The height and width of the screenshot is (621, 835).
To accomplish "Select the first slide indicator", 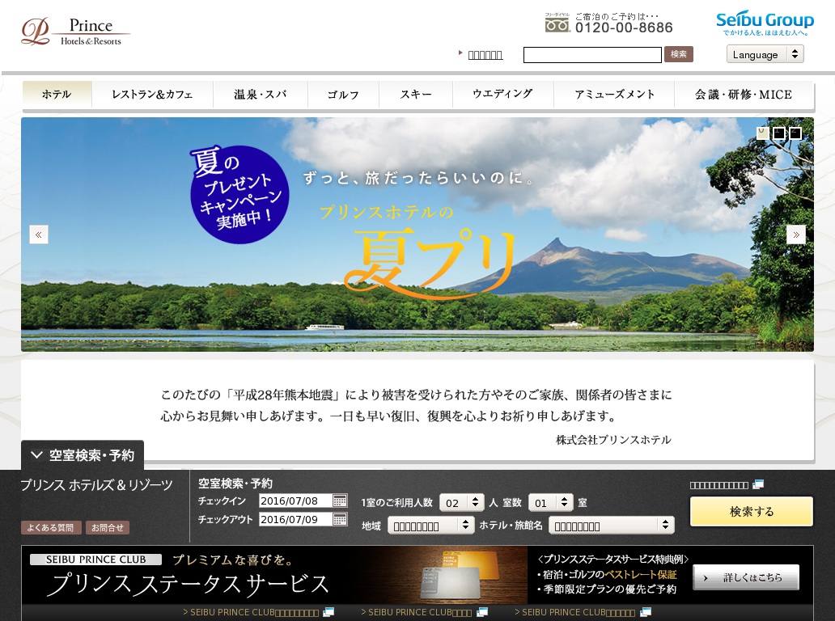I will [x=762, y=133].
